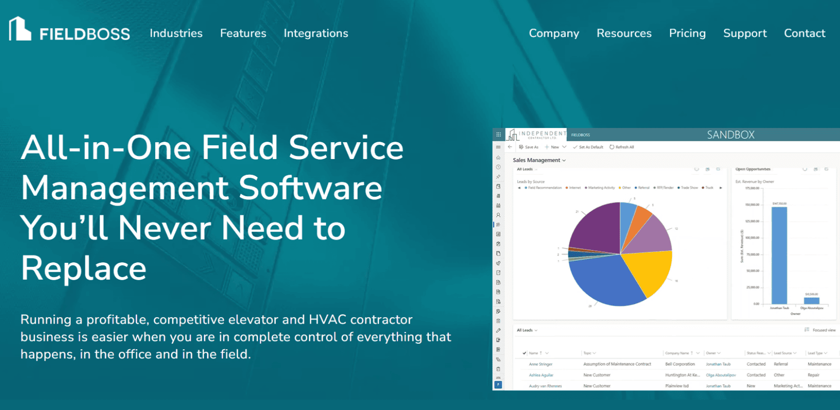Click owner Olga Aboutalipov in the Ashlea Aguilar row
This screenshot has width=840, height=410.
721,375
